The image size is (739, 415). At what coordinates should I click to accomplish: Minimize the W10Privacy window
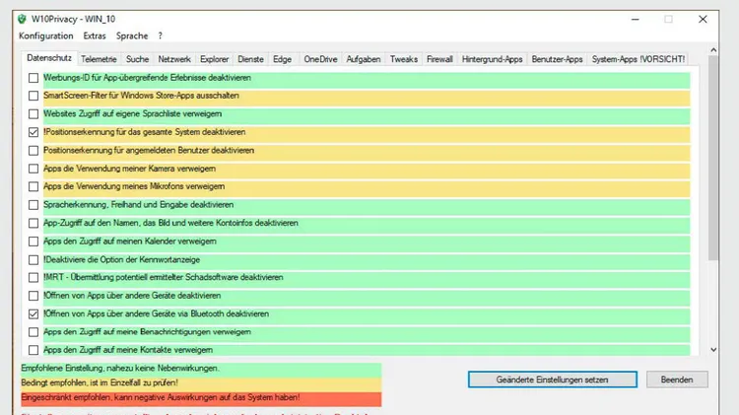tap(636, 20)
